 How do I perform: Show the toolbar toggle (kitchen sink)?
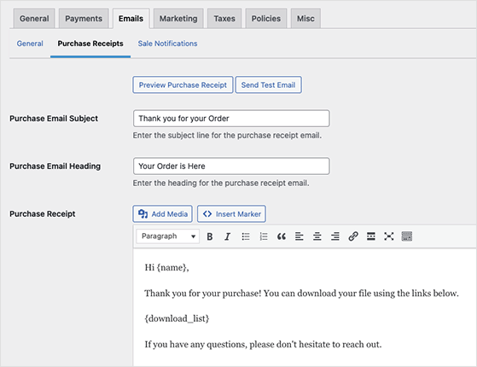pyautogui.click(x=407, y=236)
